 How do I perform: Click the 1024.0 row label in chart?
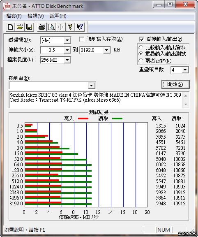click(16, 187)
